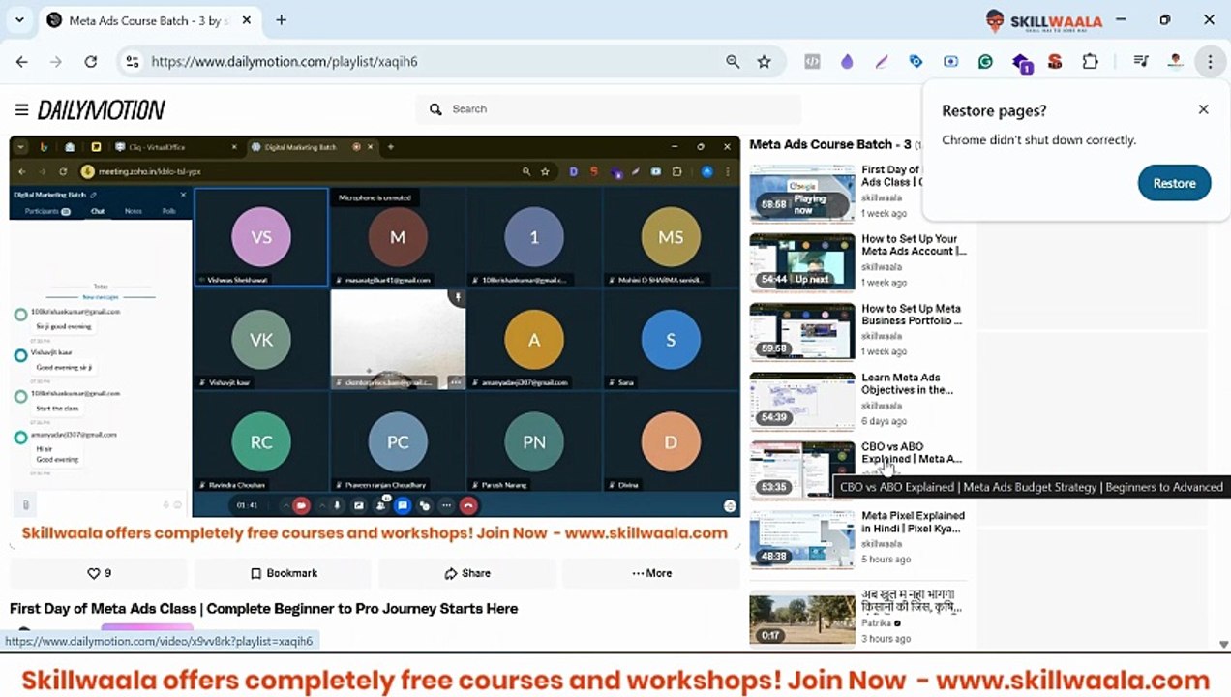Click the 58:58 Playing now thumbnail
This screenshot has width=1231, height=697.
[x=802, y=194]
